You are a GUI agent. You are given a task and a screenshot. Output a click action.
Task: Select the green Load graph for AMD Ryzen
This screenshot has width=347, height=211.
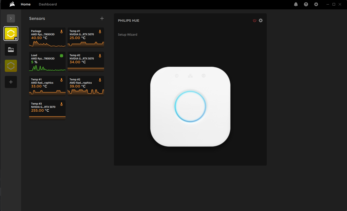[x=47, y=68]
